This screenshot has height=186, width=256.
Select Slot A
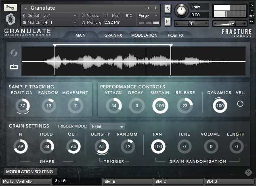pos(77,181)
